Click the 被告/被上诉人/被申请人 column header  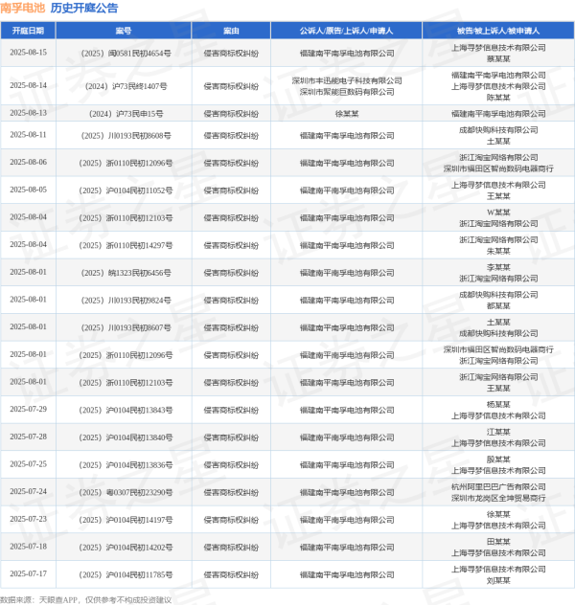click(498, 31)
